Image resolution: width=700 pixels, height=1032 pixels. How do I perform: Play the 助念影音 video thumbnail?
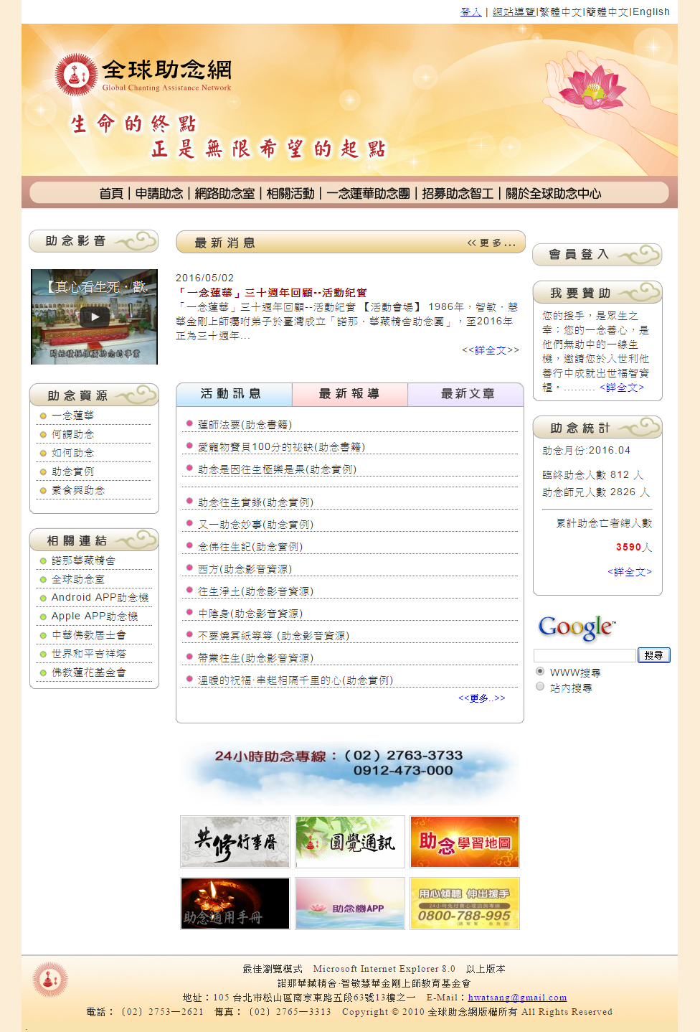point(94,316)
